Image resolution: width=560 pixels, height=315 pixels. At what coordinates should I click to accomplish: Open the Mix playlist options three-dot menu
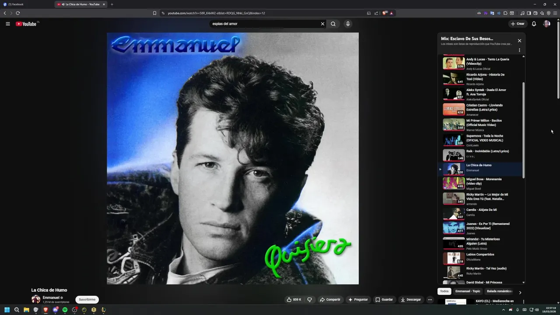(x=519, y=50)
